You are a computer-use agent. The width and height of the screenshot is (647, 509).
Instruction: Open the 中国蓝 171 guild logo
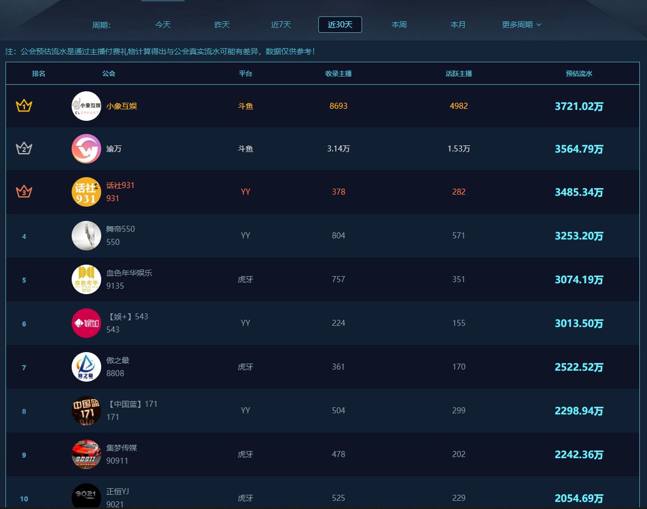(x=86, y=411)
